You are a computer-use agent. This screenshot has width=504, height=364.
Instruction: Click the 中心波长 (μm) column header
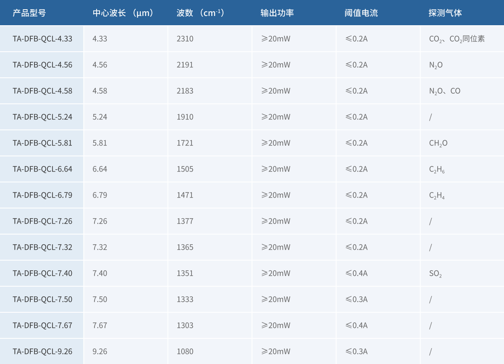point(123,13)
